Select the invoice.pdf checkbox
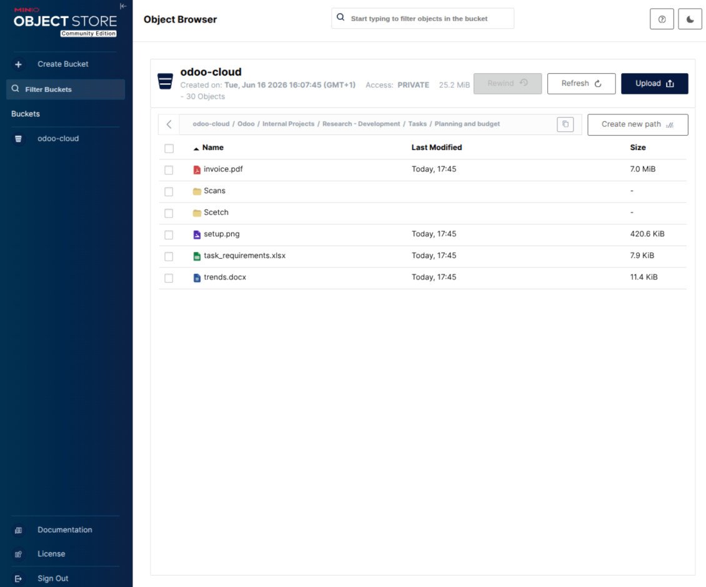The width and height of the screenshot is (706, 587). click(x=169, y=170)
